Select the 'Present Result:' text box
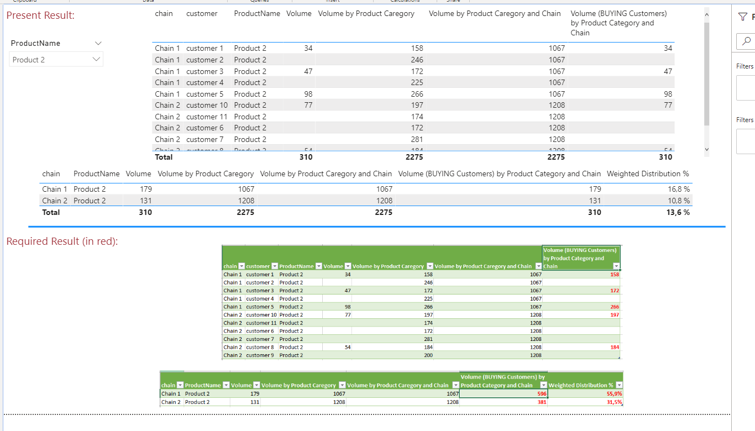 [x=40, y=15]
